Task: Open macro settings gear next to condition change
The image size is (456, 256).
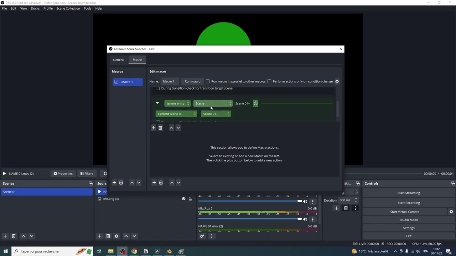Action: tap(337, 81)
